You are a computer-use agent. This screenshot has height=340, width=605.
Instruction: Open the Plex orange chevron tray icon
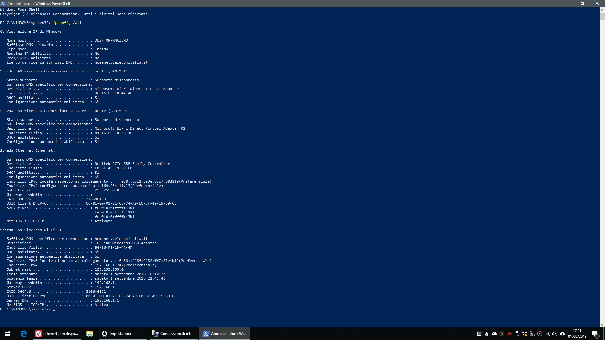502,334
